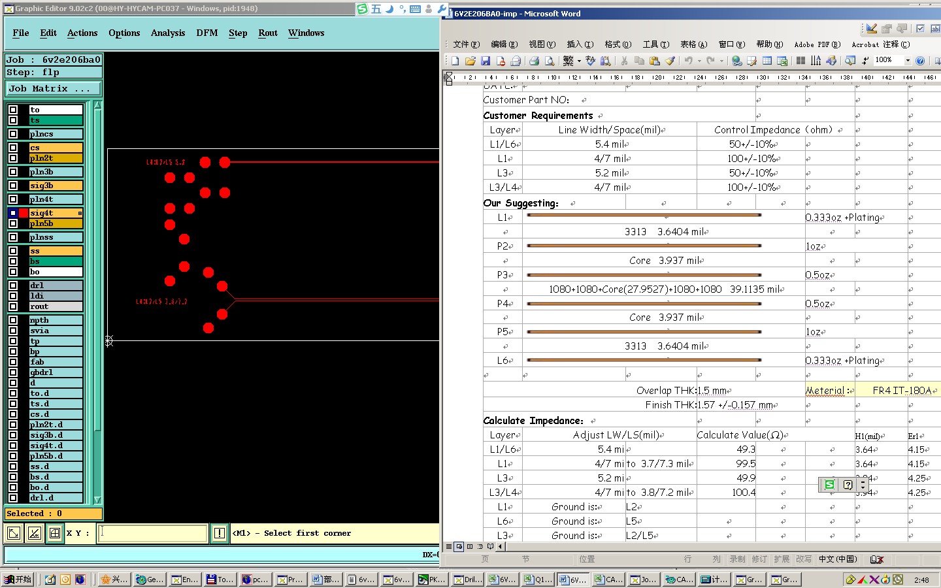The image size is (941, 588).
Task: Switch to Reading Layout view icon in Word
Action: (x=491, y=546)
